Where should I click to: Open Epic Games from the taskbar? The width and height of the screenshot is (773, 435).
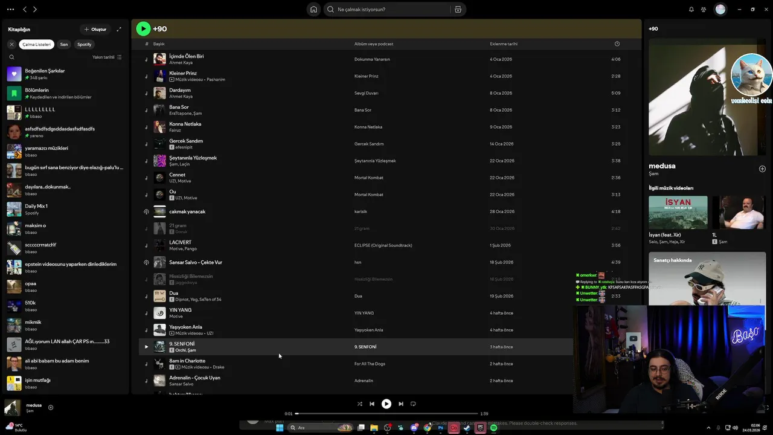481,428
